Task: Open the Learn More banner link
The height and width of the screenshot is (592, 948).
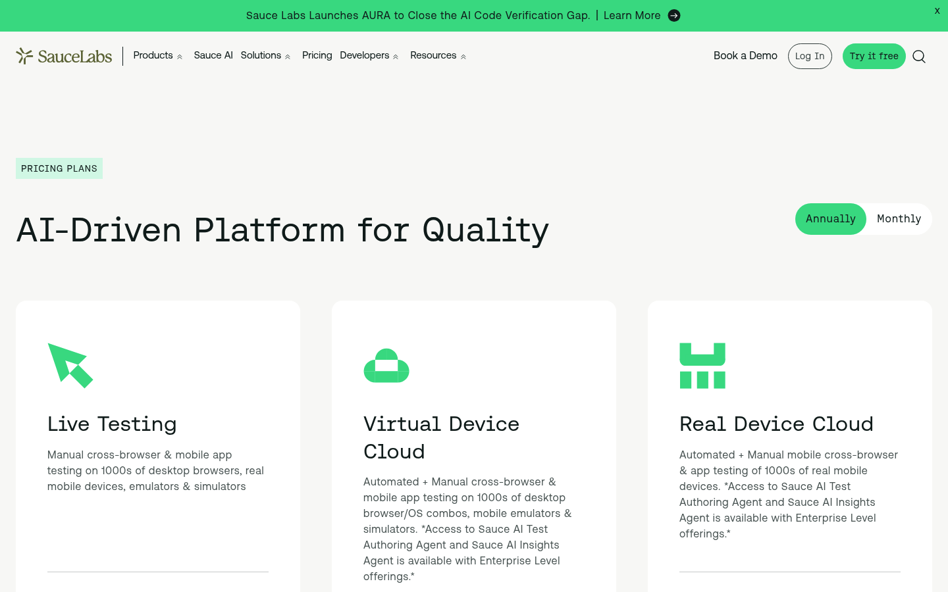Action: [632, 16]
